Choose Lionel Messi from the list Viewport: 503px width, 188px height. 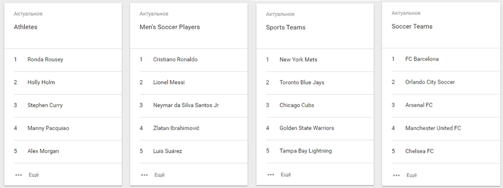click(x=169, y=82)
